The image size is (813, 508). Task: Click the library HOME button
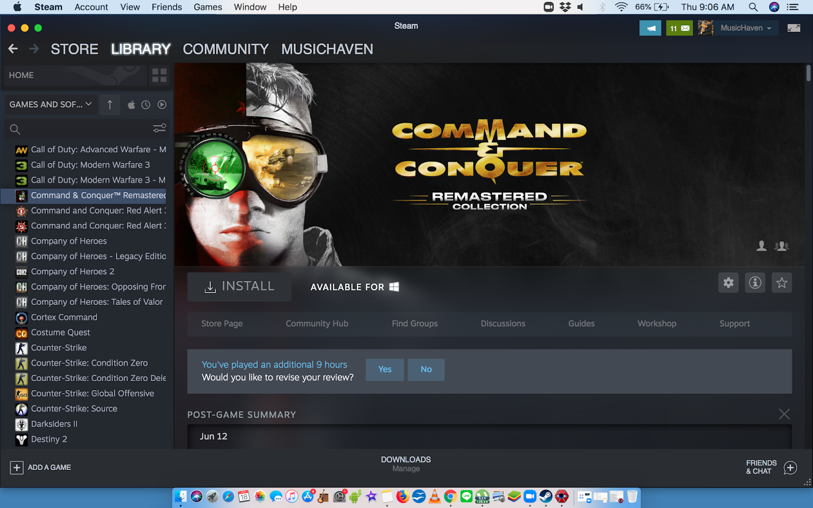pyautogui.click(x=75, y=76)
